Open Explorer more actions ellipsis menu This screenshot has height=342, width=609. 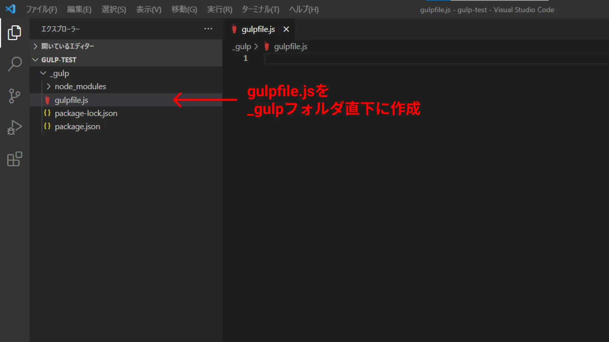(208, 29)
